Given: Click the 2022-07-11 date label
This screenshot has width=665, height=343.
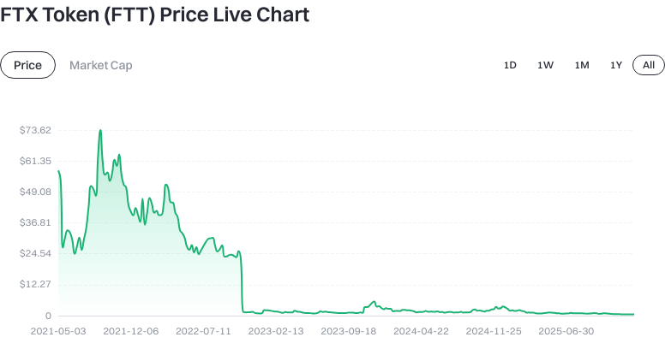Looking at the screenshot, I should click(x=204, y=330).
